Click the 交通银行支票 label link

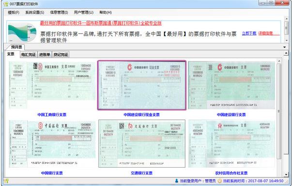(142, 173)
